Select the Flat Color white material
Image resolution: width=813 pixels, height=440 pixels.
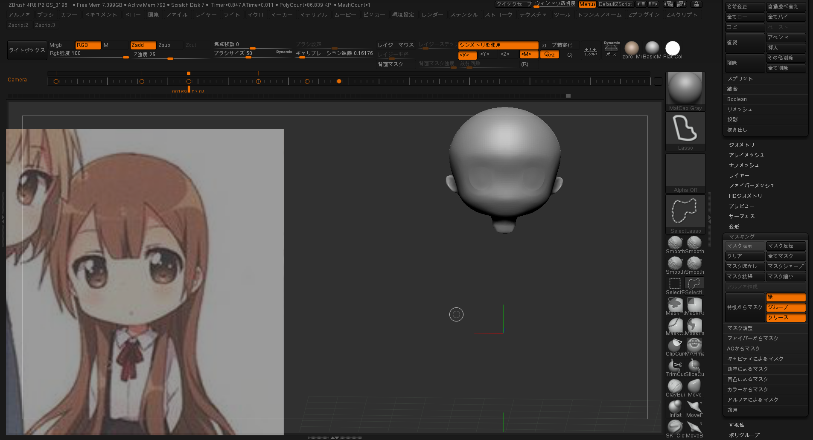pyautogui.click(x=673, y=48)
